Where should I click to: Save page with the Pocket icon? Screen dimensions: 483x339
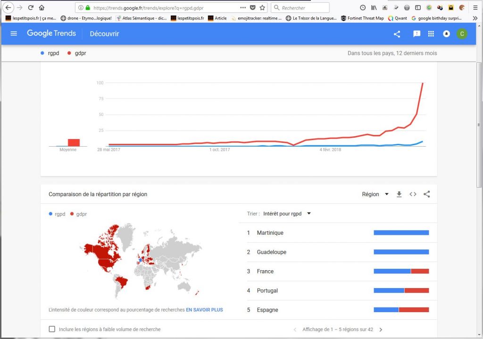point(253,8)
